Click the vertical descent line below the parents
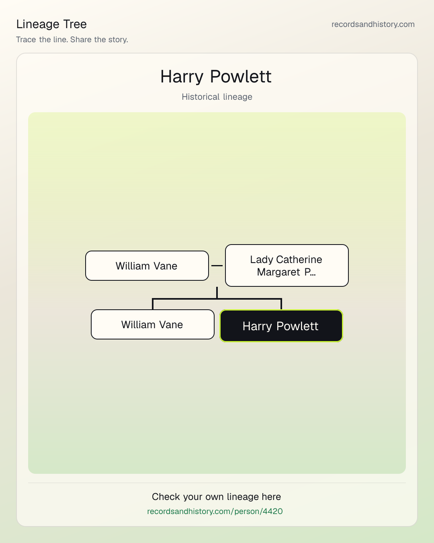Image resolution: width=434 pixels, height=543 pixels. coord(217,292)
